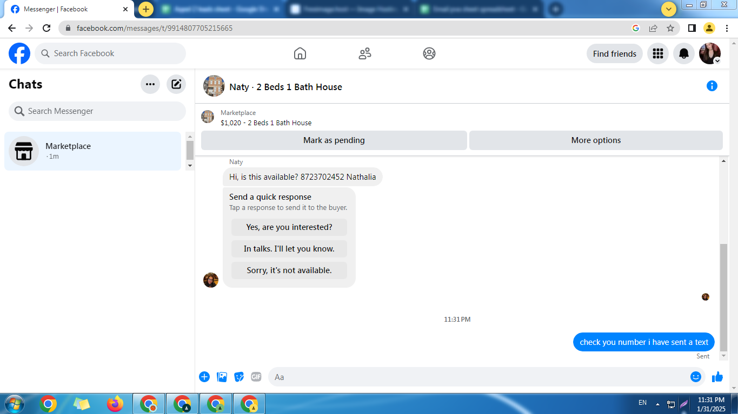The image size is (738, 414).
Task: Start a new message with compose icon
Action: tap(176, 84)
